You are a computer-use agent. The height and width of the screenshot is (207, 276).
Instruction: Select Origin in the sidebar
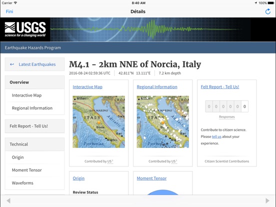click(x=34, y=157)
